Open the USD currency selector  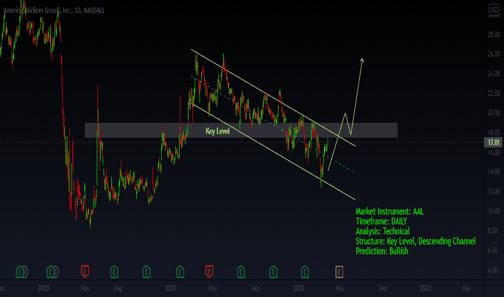pyautogui.click(x=494, y=10)
